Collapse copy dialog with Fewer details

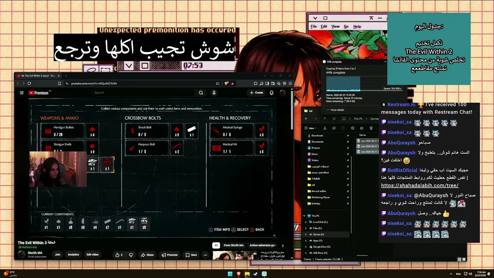point(335,110)
